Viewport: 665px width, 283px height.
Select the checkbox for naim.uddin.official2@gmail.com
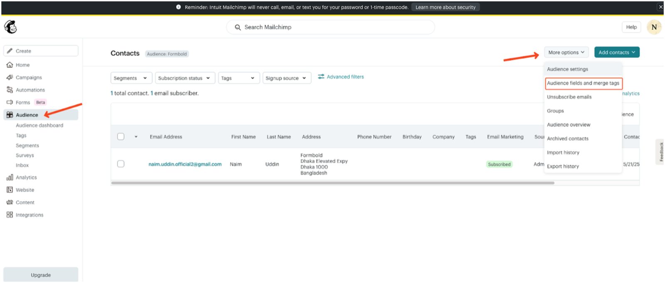(121, 164)
